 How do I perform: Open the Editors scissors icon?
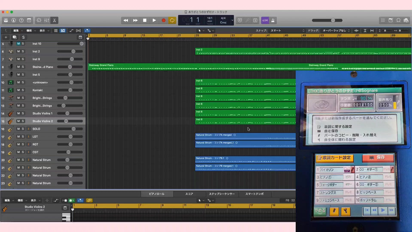tap(55, 20)
